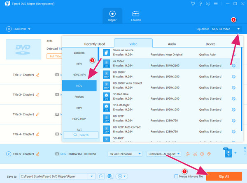Select the 4K Video preset
Screen dimensions: 247x183
coord(170,64)
